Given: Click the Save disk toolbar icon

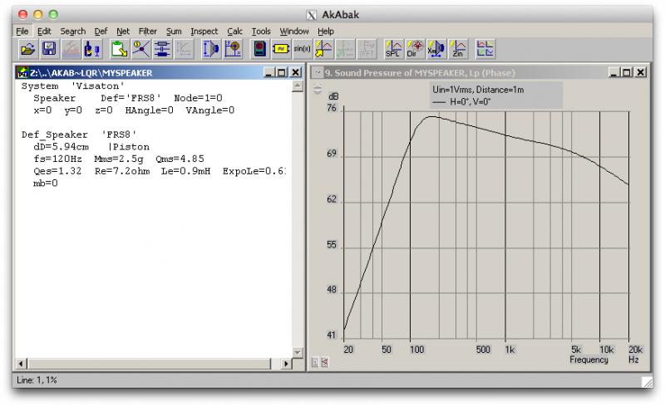Looking at the screenshot, I should tap(49, 50).
